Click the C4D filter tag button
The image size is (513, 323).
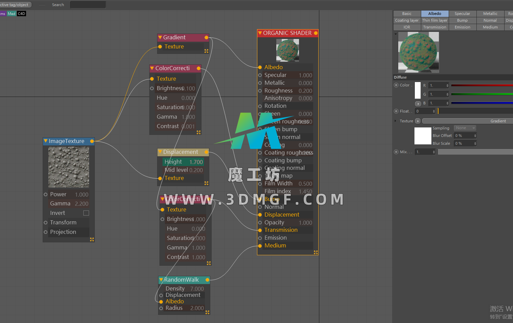click(21, 14)
